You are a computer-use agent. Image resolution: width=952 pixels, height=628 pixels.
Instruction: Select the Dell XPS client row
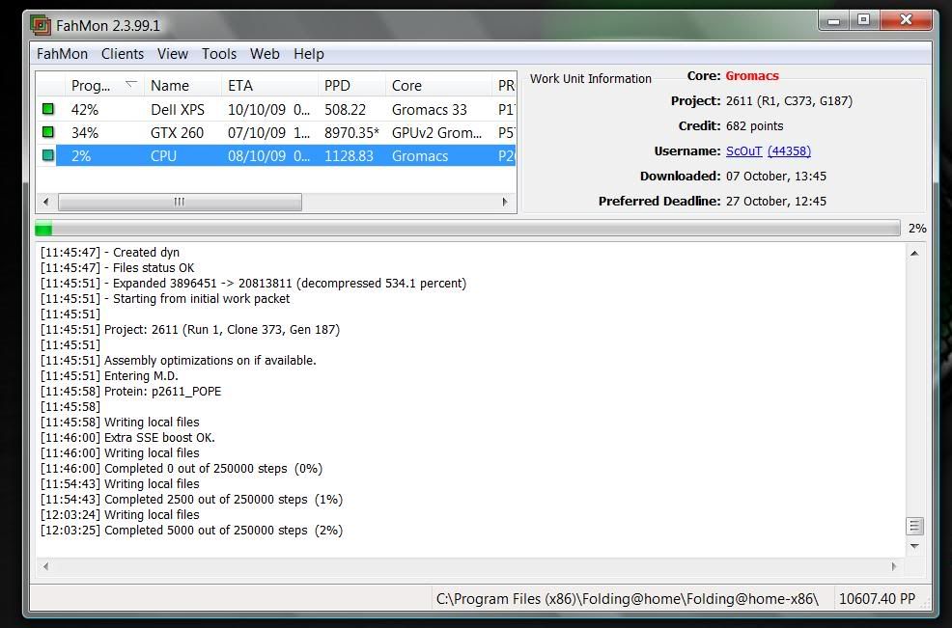click(276, 109)
